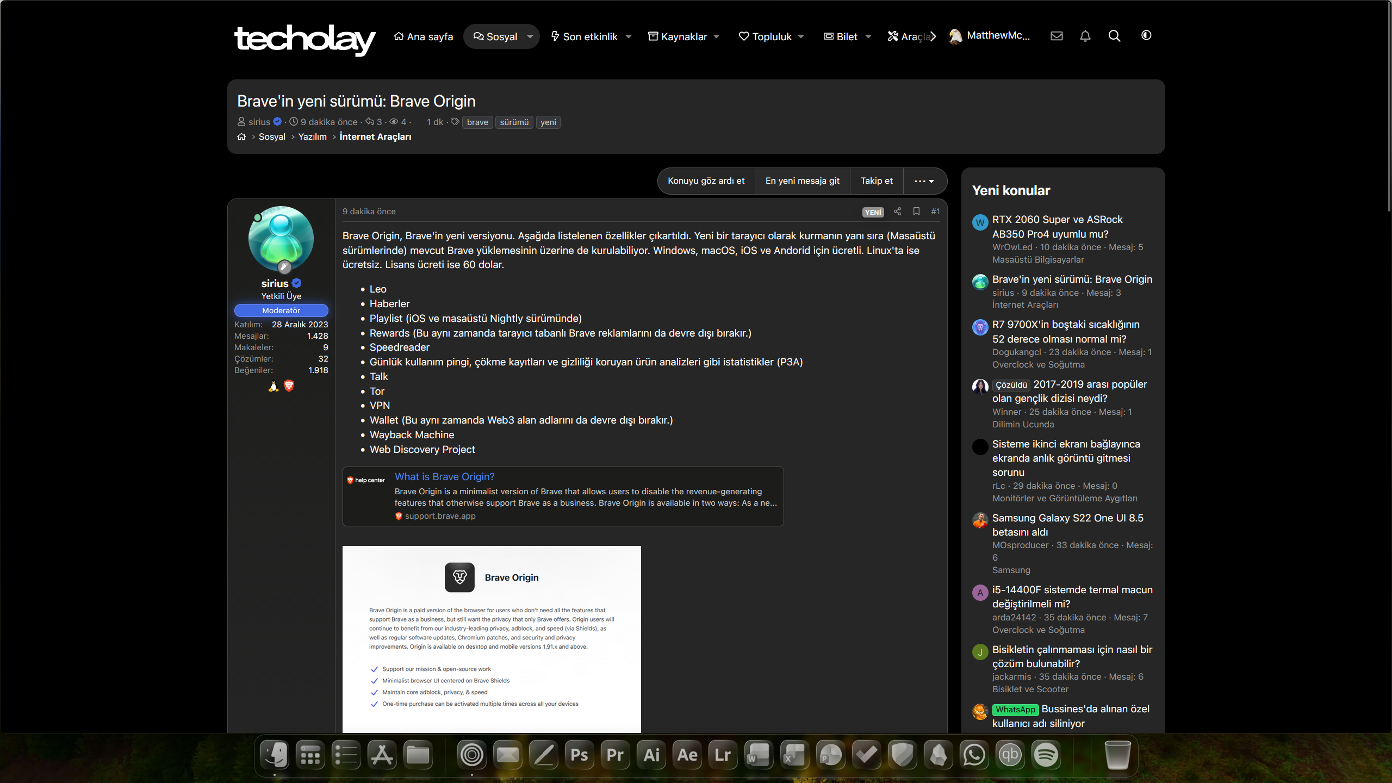Expand the Kaynaklar dropdown arrow
1392x783 pixels.
pyautogui.click(x=717, y=37)
